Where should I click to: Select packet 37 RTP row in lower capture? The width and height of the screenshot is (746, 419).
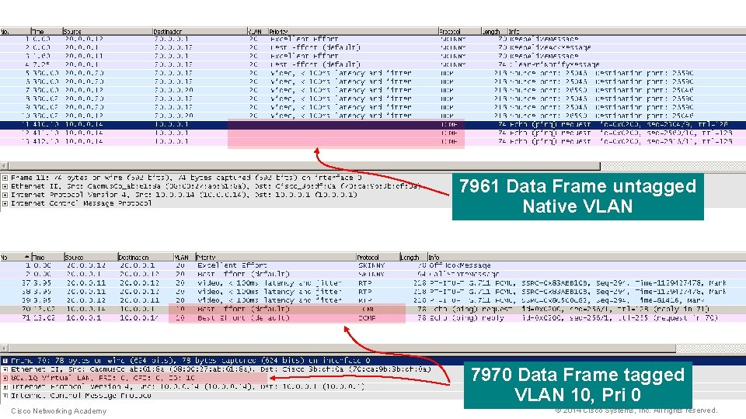(373, 283)
